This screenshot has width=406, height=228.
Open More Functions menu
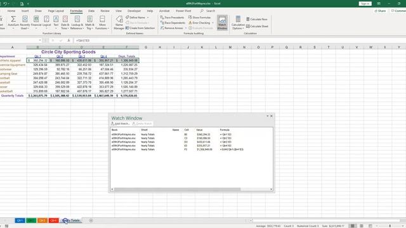pyautogui.click(x=102, y=22)
